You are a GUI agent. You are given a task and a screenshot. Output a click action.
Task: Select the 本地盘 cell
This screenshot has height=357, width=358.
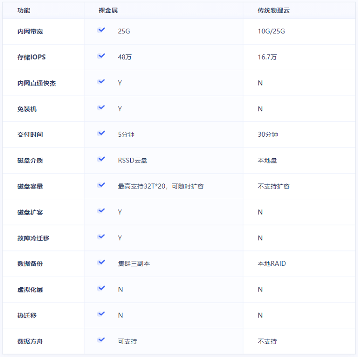(x=267, y=161)
